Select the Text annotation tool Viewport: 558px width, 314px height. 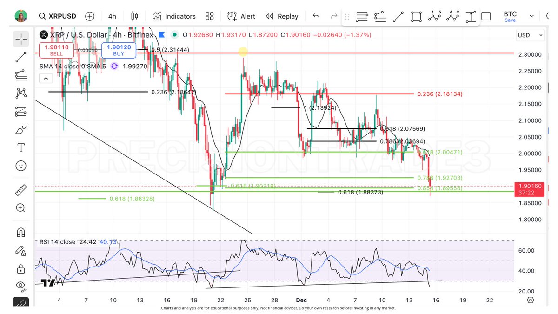coord(21,148)
